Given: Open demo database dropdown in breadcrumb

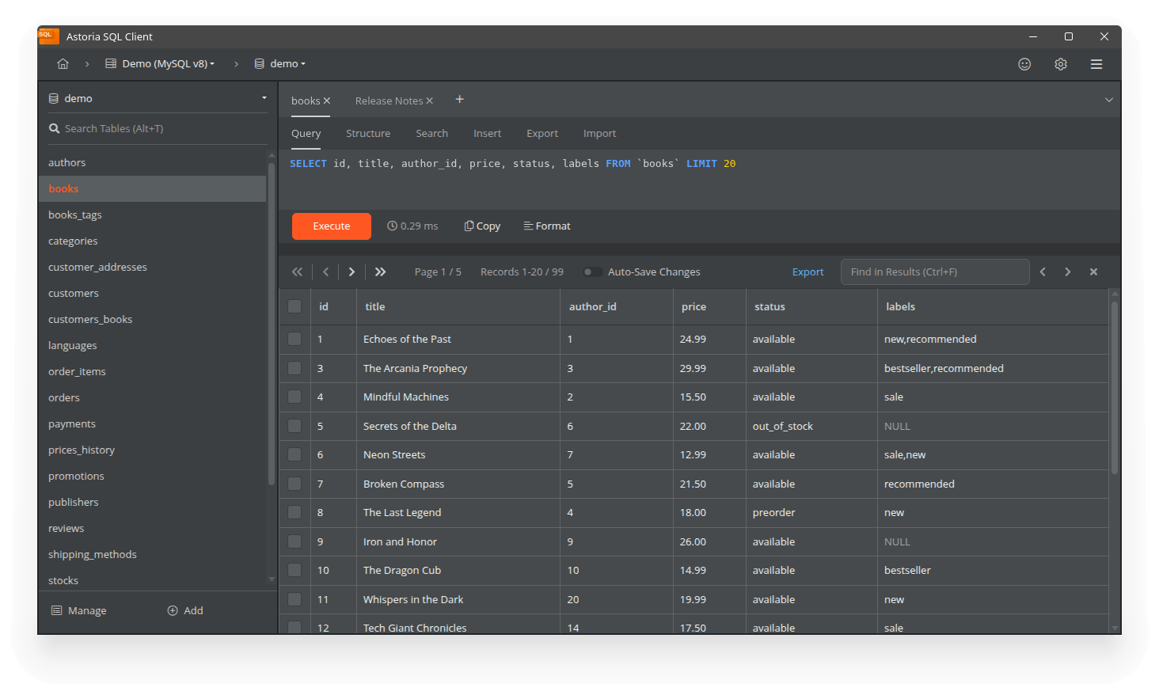Looking at the screenshot, I should tap(279, 63).
